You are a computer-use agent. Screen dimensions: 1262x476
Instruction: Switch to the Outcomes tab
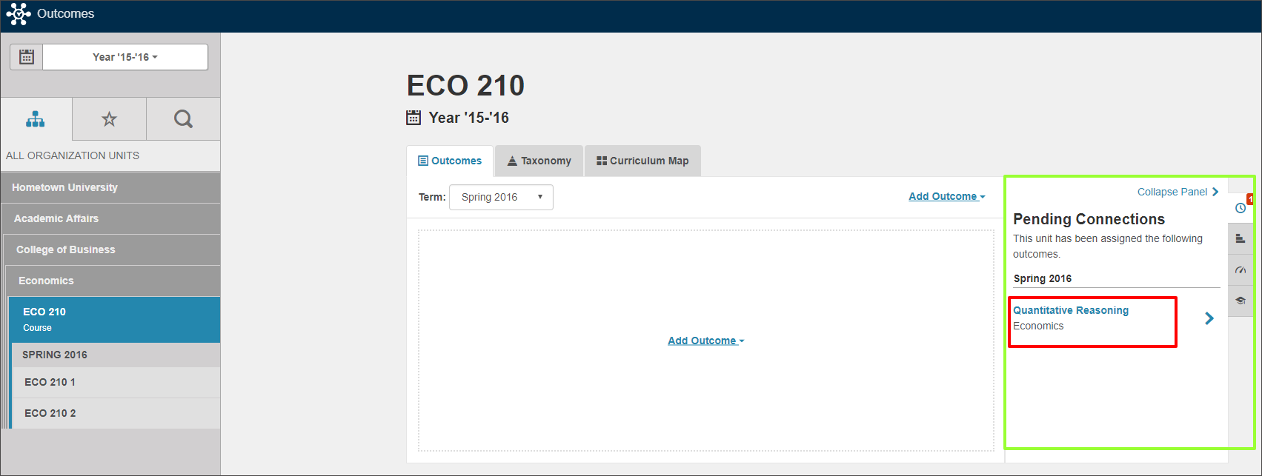pyautogui.click(x=450, y=161)
